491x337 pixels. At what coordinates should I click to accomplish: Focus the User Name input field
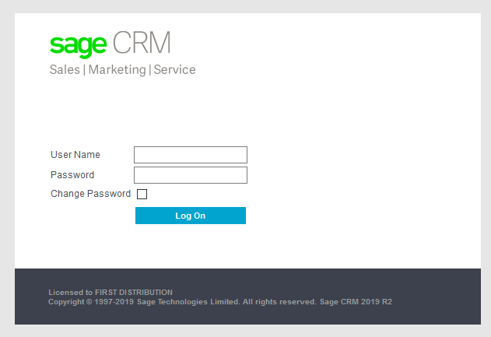tap(191, 155)
